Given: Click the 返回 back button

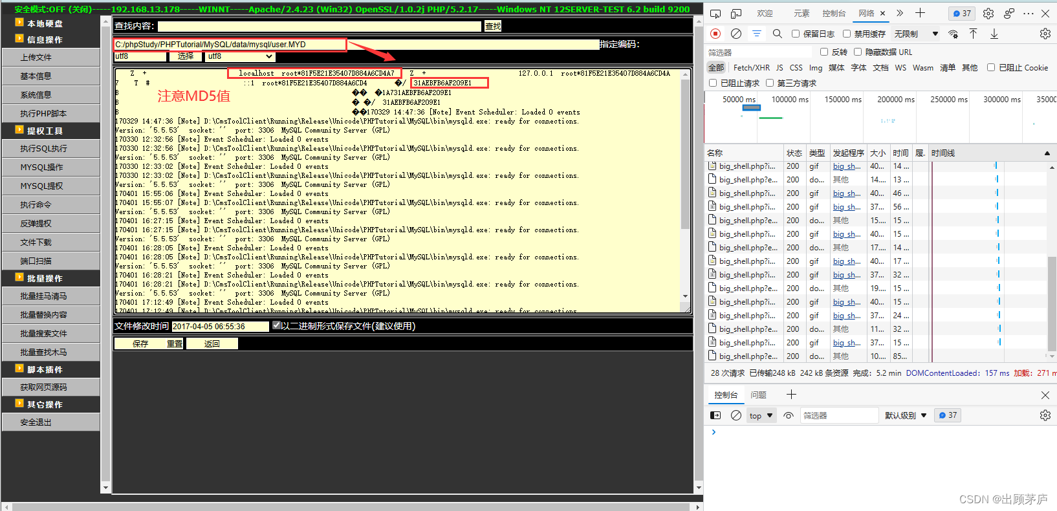Looking at the screenshot, I should [212, 343].
